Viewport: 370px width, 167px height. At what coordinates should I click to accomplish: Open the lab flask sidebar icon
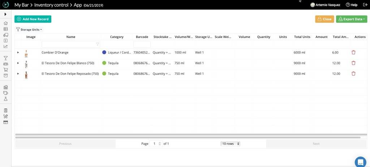[x=5, y=99]
